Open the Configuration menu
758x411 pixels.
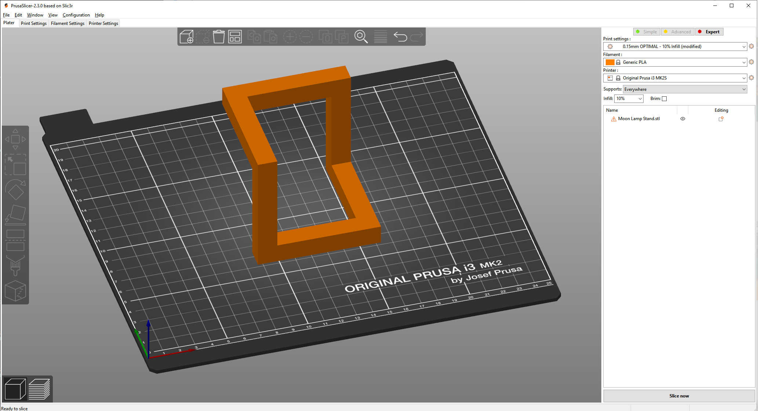click(76, 15)
